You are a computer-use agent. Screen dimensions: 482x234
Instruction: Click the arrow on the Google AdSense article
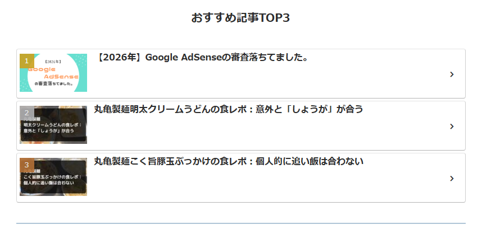click(452, 74)
